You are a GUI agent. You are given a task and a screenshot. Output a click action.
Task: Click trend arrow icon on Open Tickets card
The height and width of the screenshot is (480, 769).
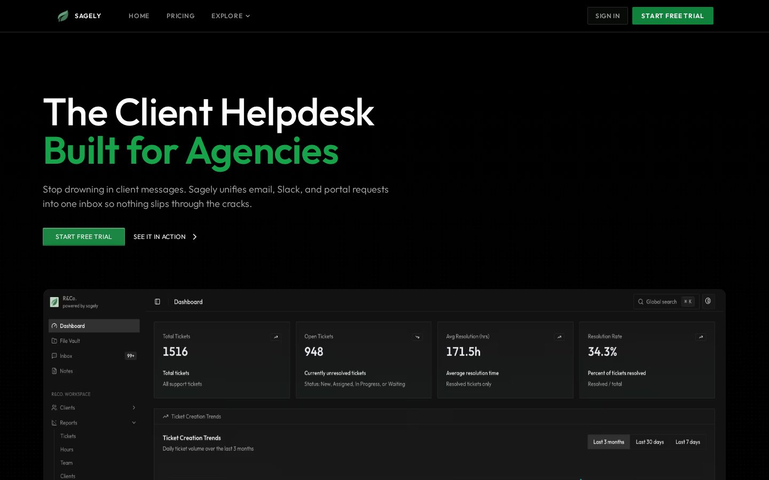(418, 337)
